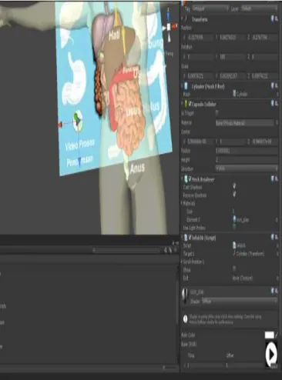Open Mesh Filter component help icon
Image resolution: width=282 pixels, height=380 pixels.
point(273,85)
